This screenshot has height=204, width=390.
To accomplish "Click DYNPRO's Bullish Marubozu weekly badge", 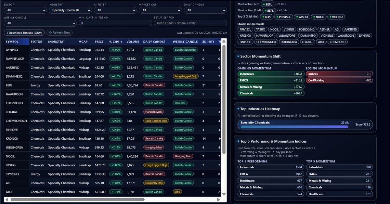I will click(x=185, y=50).
